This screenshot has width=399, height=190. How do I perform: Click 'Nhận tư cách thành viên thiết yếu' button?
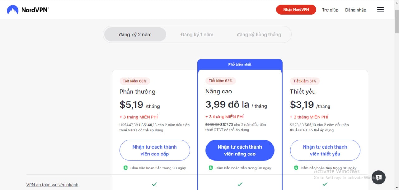(325, 150)
